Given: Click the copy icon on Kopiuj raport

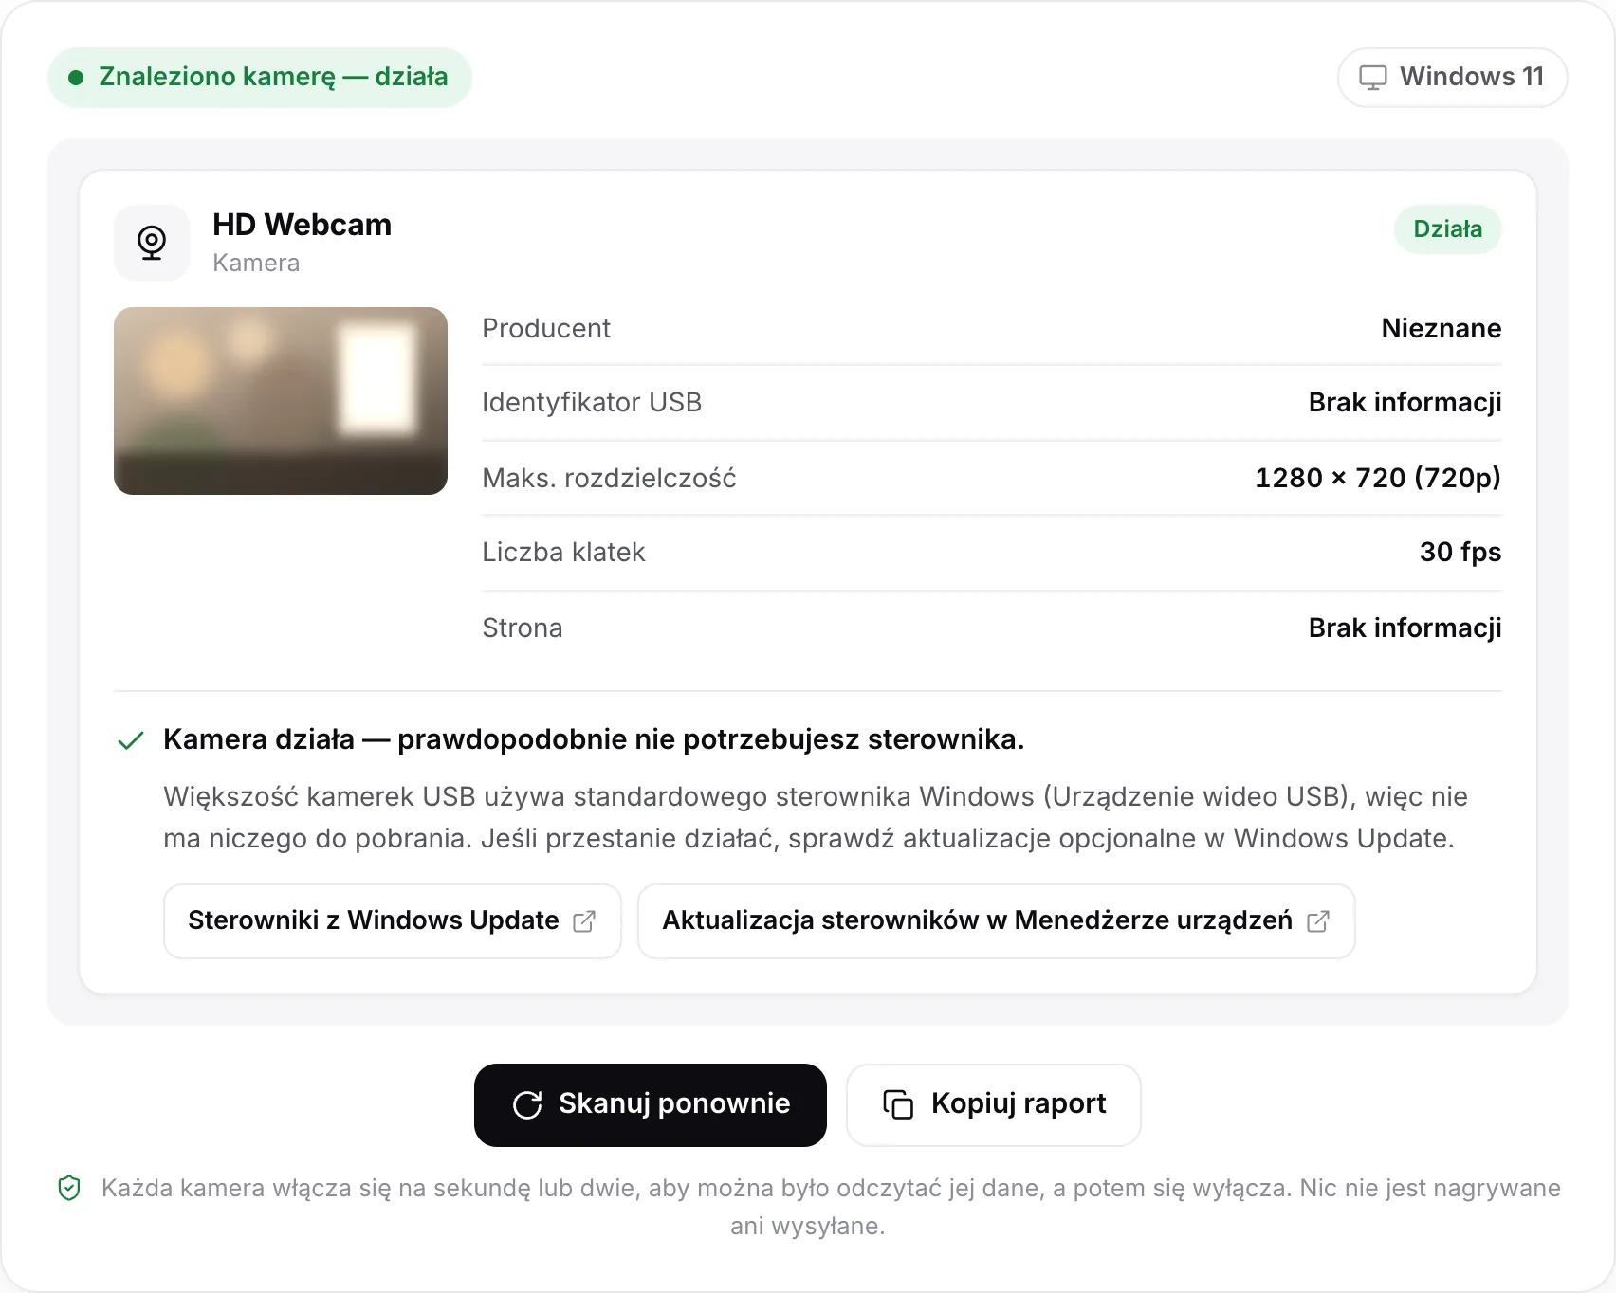Looking at the screenshot, I should [898, 1104].
